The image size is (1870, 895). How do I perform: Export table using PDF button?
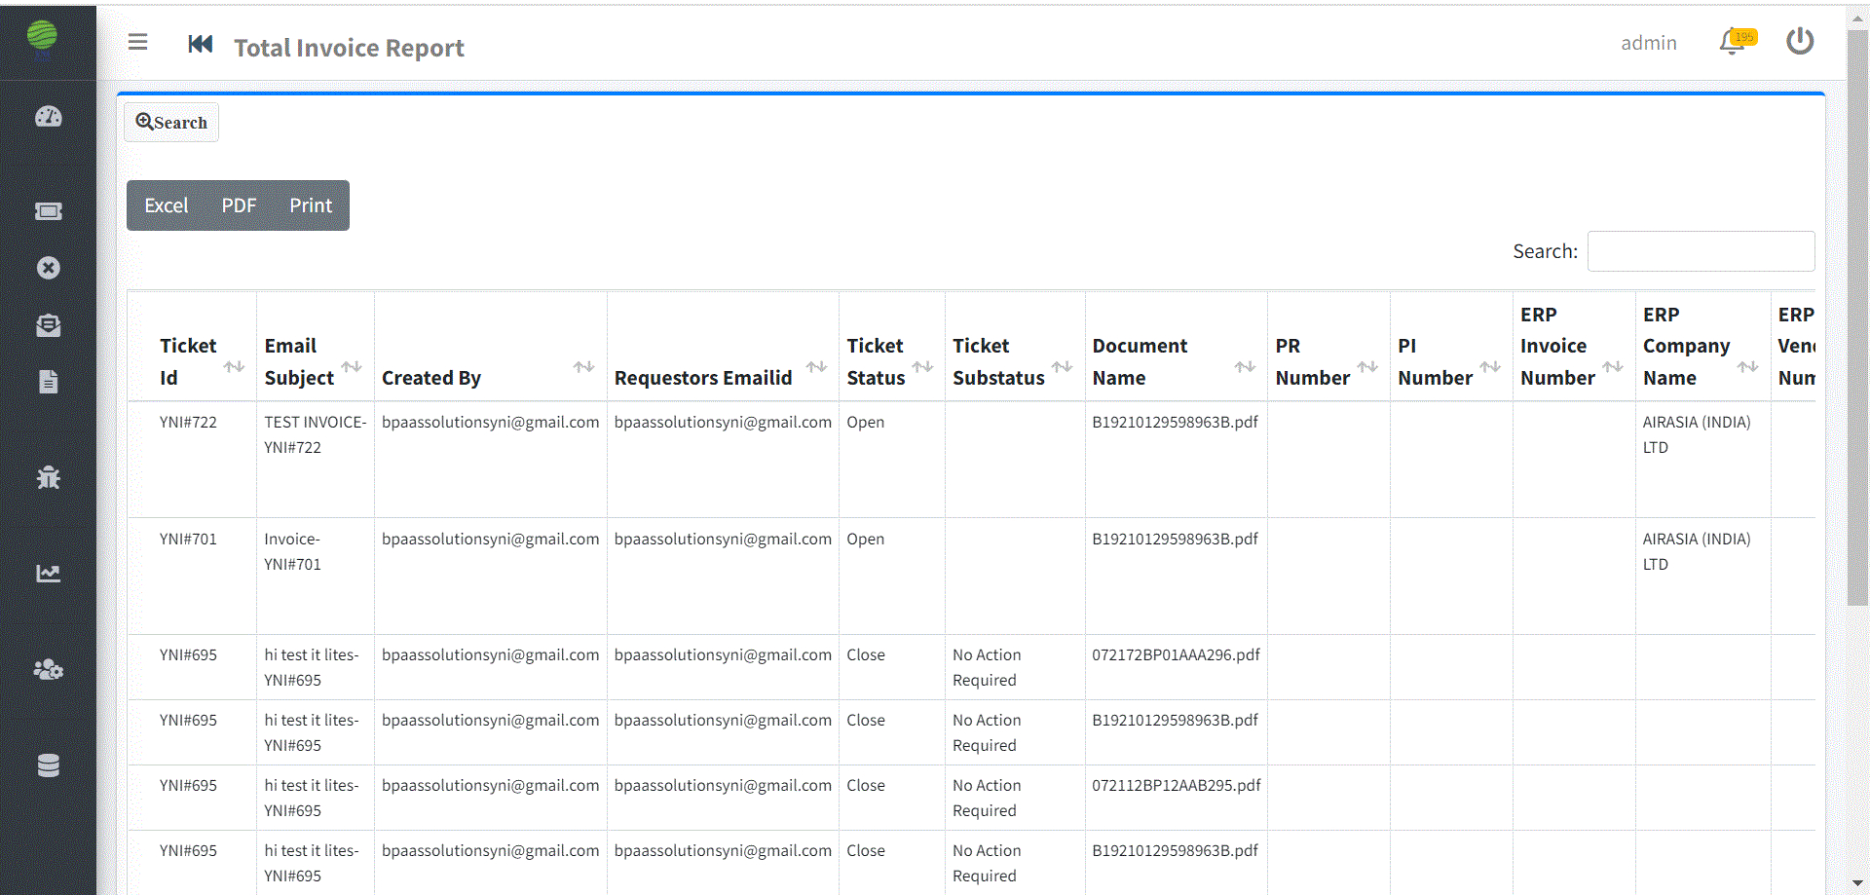(x=239, y=205)
